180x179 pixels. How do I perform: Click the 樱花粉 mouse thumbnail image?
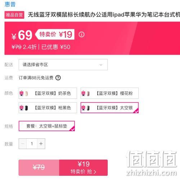point(86,93)
